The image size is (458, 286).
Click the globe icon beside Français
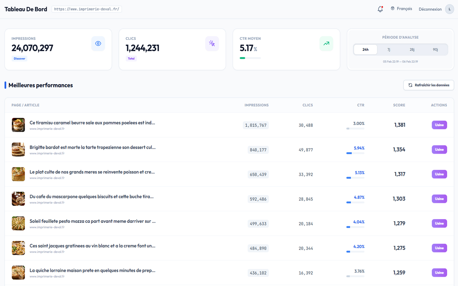point(393,9)
